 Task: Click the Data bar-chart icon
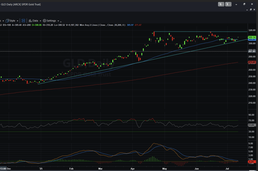coord(30,20)
